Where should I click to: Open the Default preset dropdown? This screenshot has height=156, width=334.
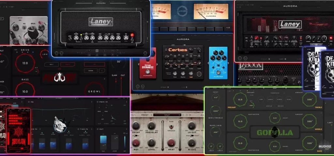pos(167,115)
